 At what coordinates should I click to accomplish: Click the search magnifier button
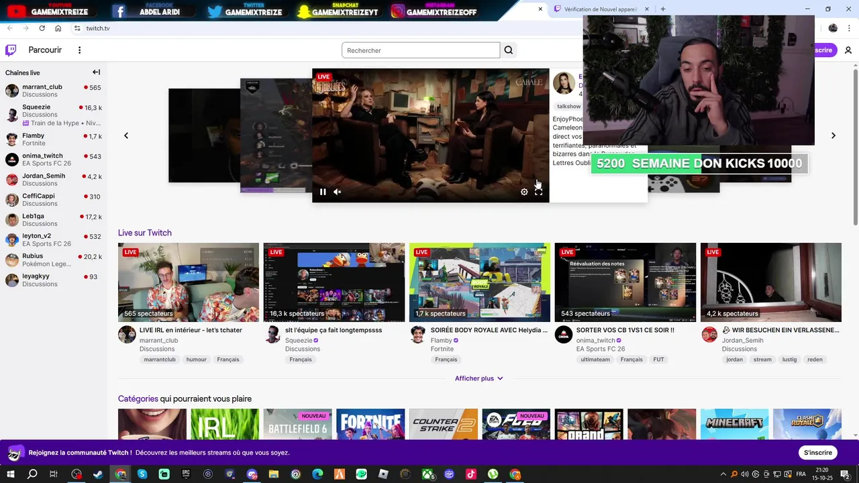509,50
